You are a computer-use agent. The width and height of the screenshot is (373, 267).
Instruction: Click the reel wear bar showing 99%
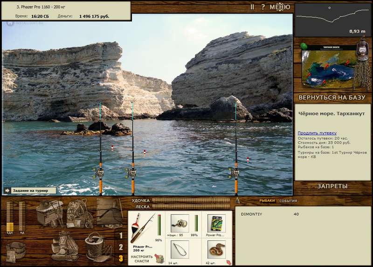196,223
